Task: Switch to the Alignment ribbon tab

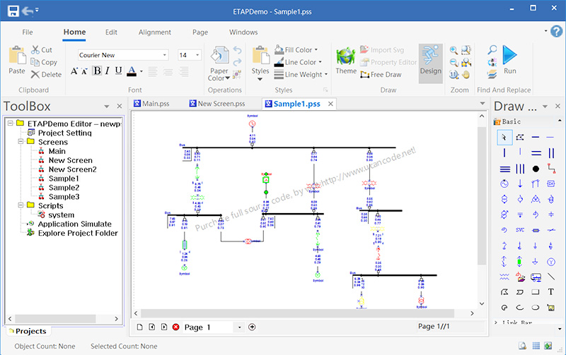Action: point(155,32)
